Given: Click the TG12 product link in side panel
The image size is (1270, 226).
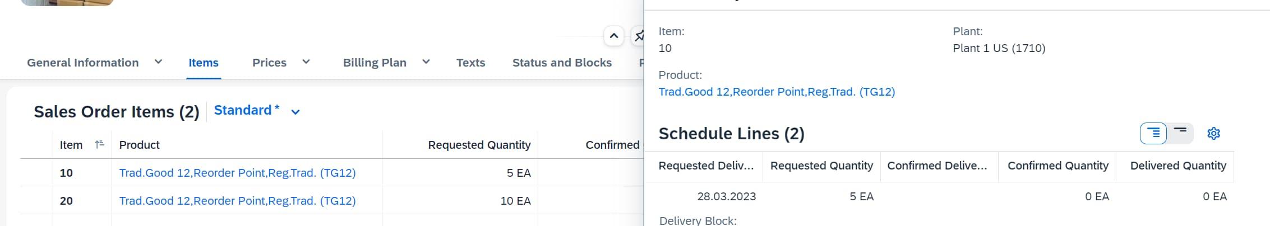Looking at the screenshot, I should tap(776, 92).
